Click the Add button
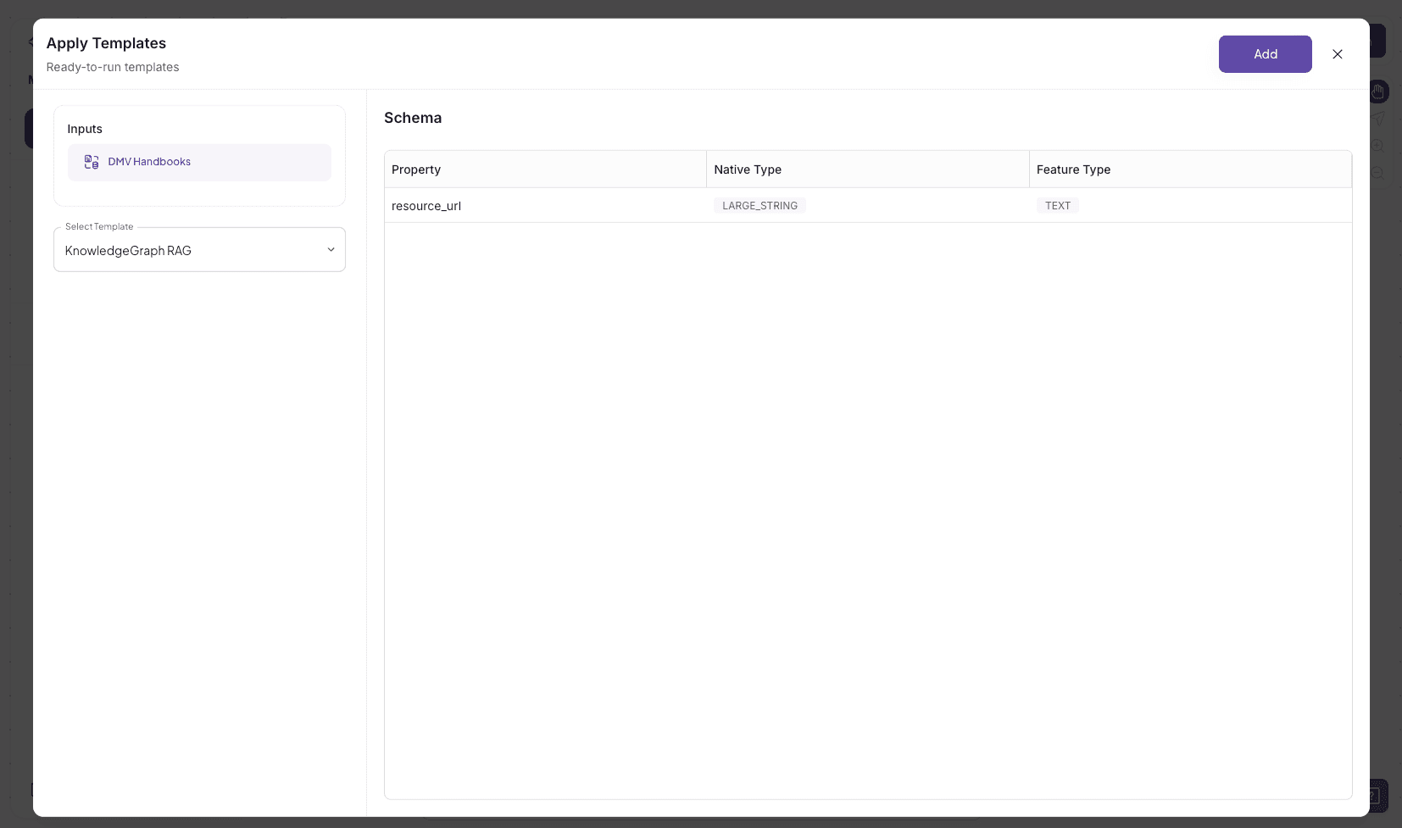This screenshot has width=1402, height=828. (1264, 54)
